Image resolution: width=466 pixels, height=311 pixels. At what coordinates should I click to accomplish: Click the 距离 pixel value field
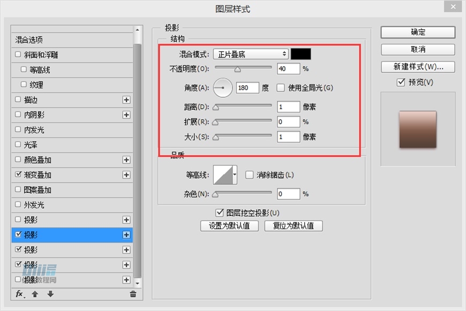[288, 107]
